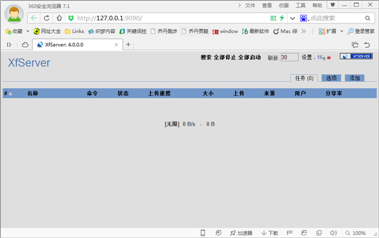Expand the 扩展 dropdown arrow
The image size is (379, 238).
pyautogui.click(x=342, y=31)
